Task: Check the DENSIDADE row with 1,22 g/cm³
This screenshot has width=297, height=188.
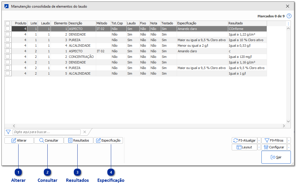Action: 8,34
